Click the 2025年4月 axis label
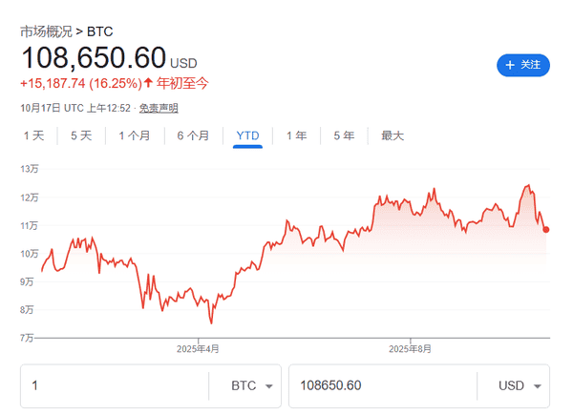 198,349
